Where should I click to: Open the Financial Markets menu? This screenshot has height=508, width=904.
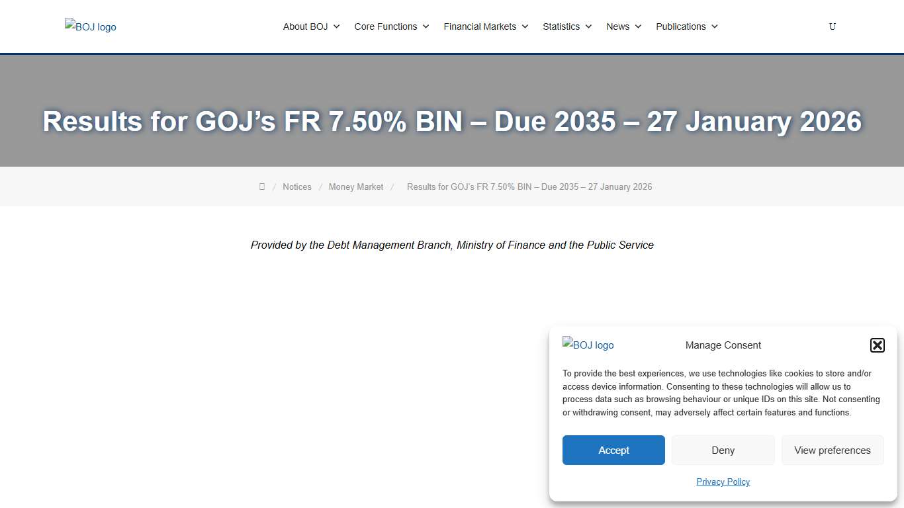(479, 26)
